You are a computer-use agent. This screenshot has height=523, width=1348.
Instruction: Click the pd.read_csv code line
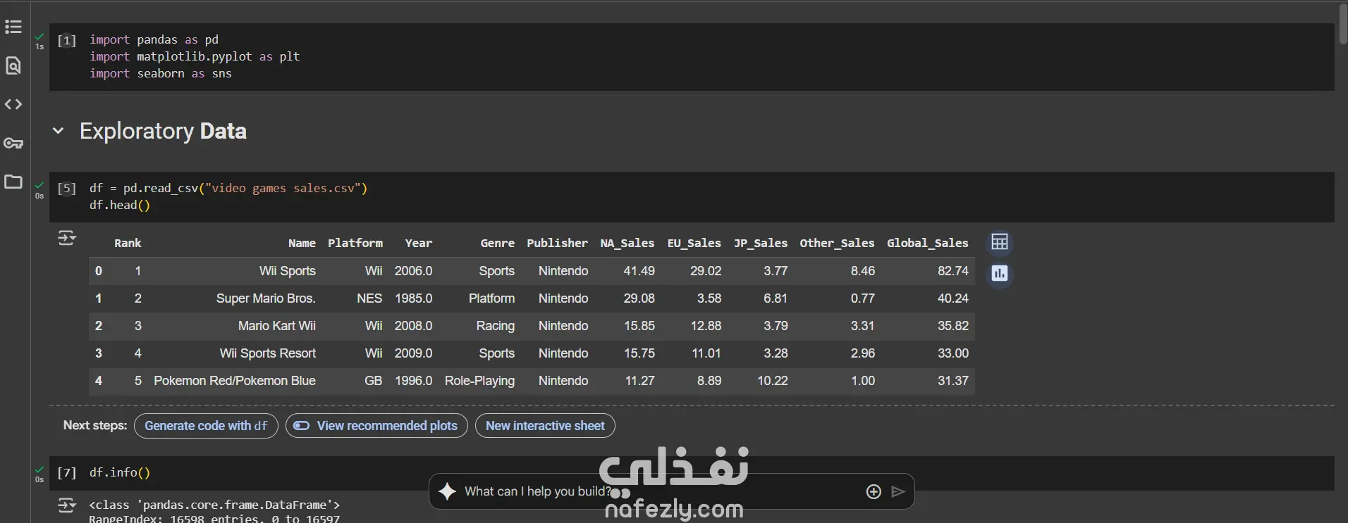coord(228,188)
